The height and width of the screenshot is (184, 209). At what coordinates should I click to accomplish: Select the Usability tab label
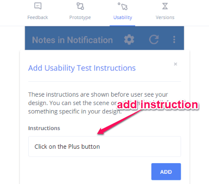(x=123, y=18)
